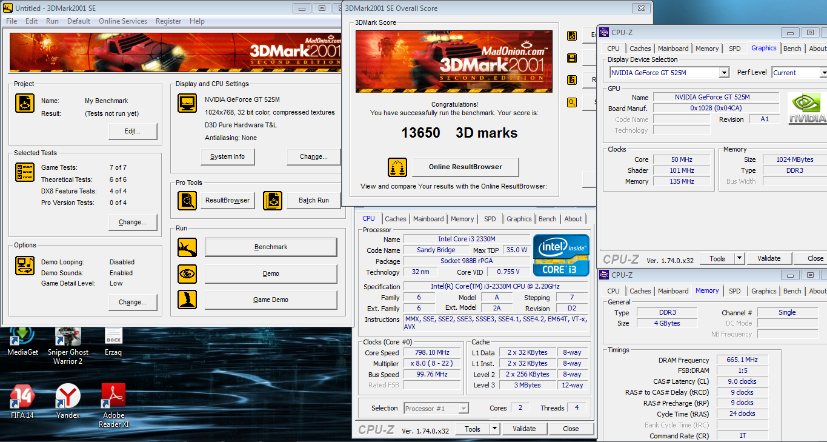
Task: Open the Perf Level Current dropdown
Action: click(823, 73)
